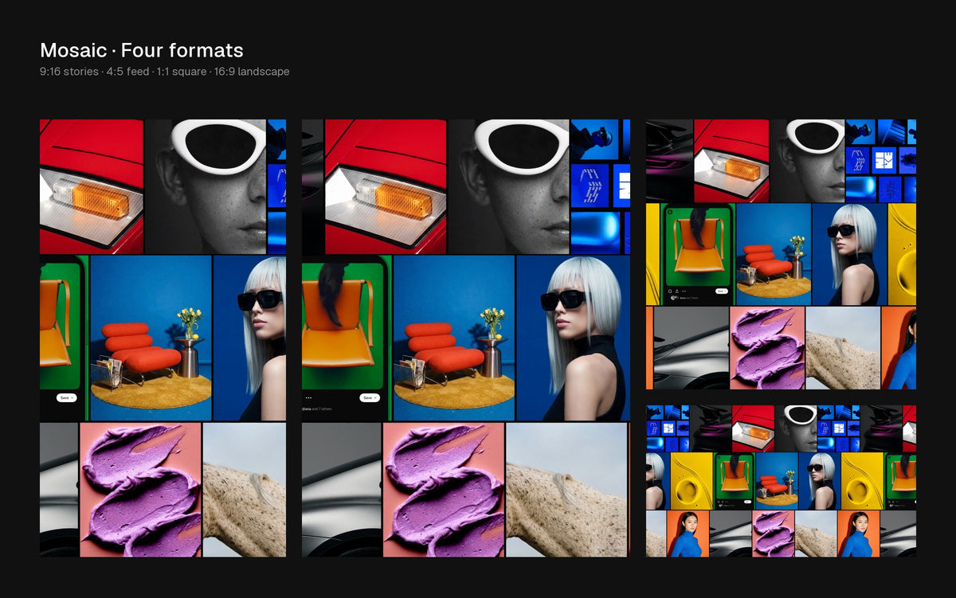Click Save button in the 9:16 stories mosaic
The image size is (956, 598).
pos(67,397)
